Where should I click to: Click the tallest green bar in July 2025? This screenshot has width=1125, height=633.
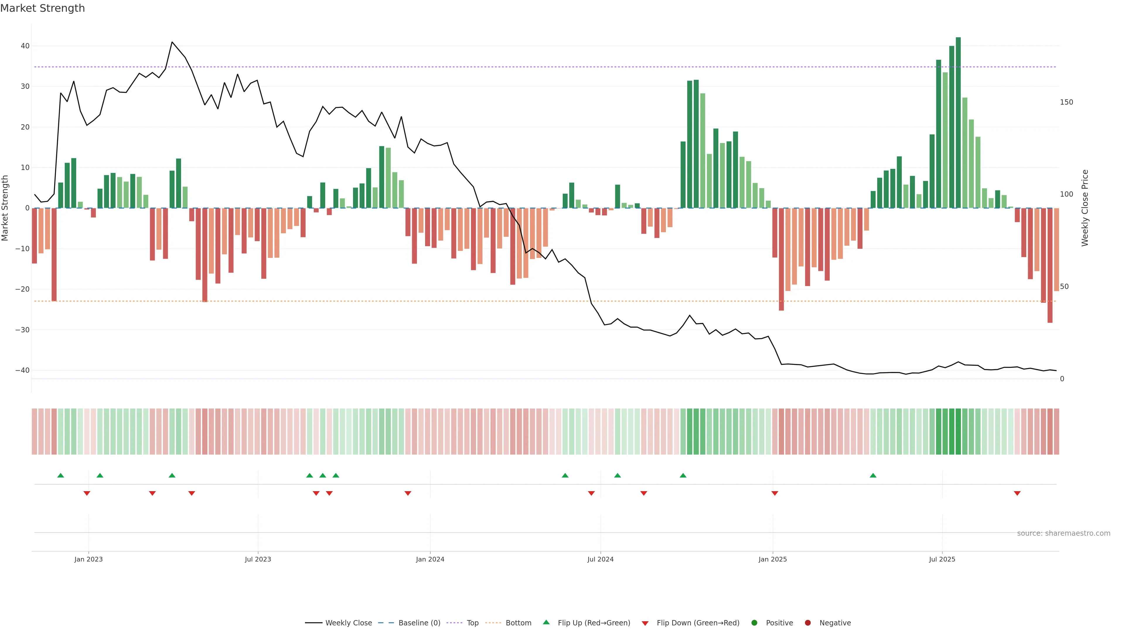coord(958,122)
